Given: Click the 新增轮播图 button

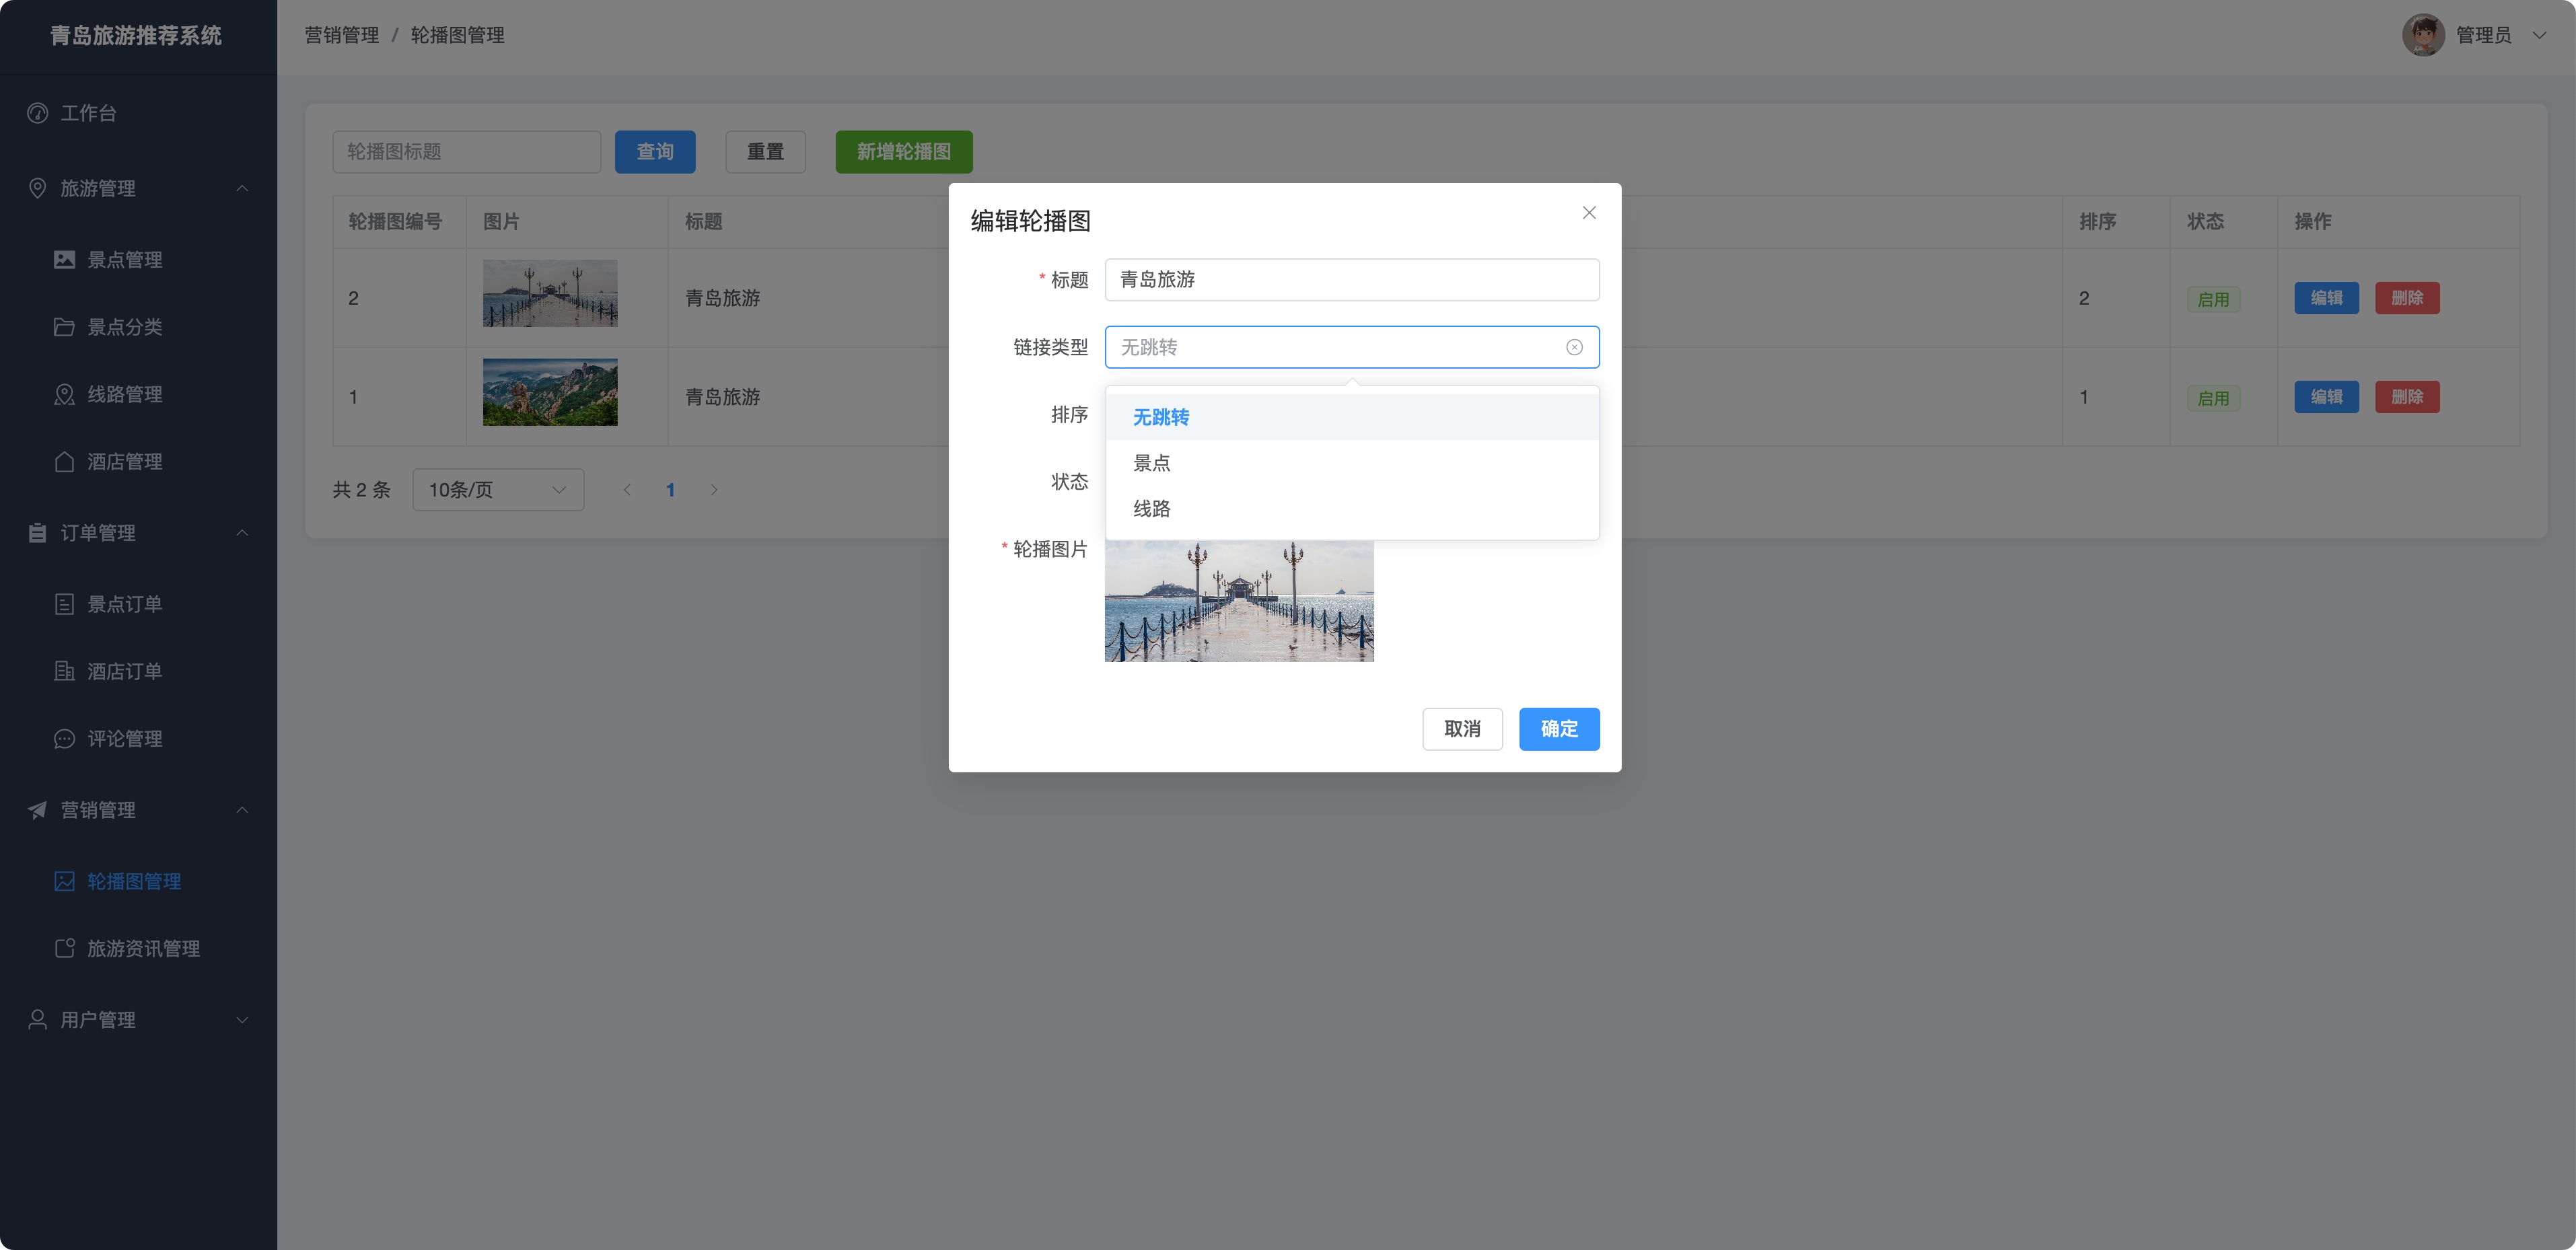Looking at the screenshot, I should coord(904,152).
